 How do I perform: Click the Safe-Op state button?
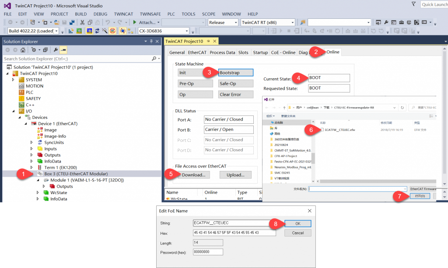coord(236,84)
